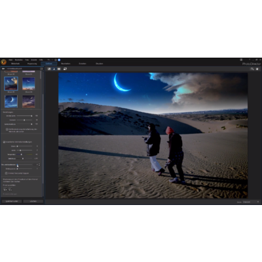
Task: Click the highlighted second view mode icon
Action: [x=54, y=69]
